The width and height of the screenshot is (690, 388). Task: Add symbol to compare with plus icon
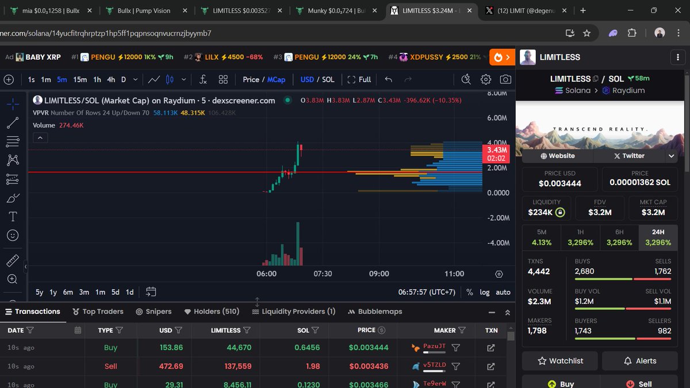click(8, 79)
